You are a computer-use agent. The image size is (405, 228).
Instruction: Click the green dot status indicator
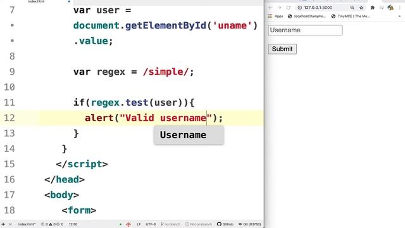[120, 224]
